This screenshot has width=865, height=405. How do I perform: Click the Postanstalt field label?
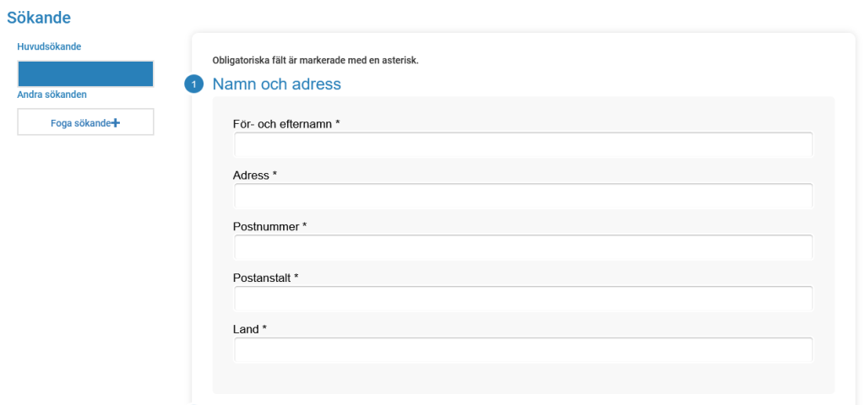tap(261, 278)
